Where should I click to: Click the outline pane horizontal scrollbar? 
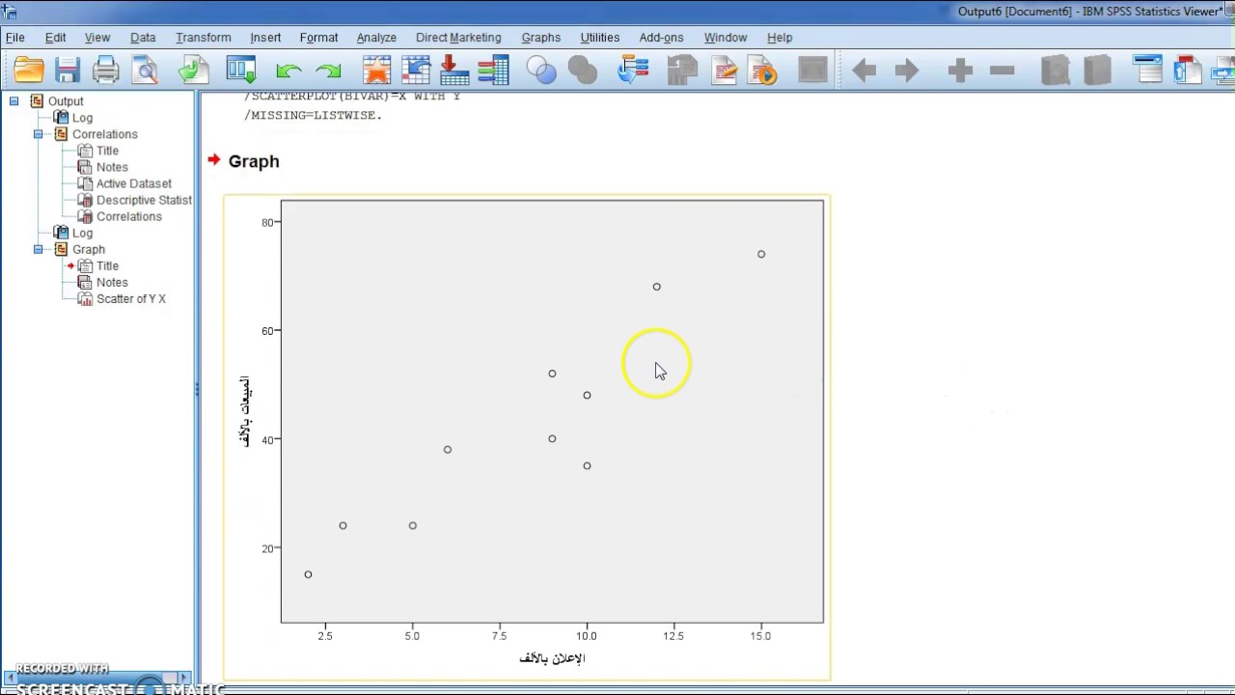pyautogui.click(x=96, y=679)
